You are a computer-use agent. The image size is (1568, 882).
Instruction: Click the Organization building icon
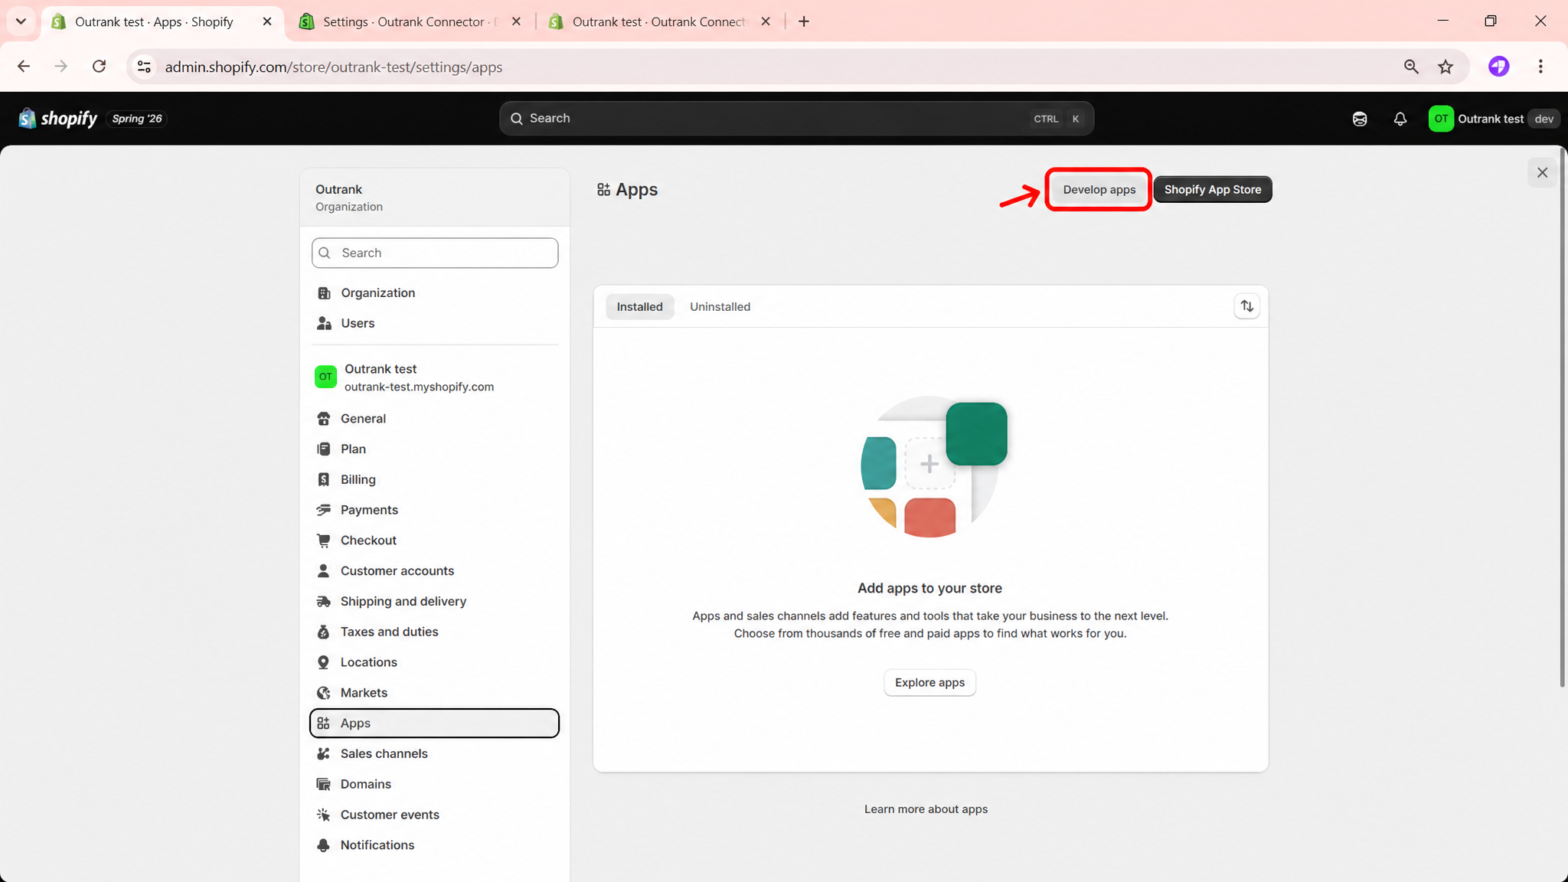[x=324, y=293]
